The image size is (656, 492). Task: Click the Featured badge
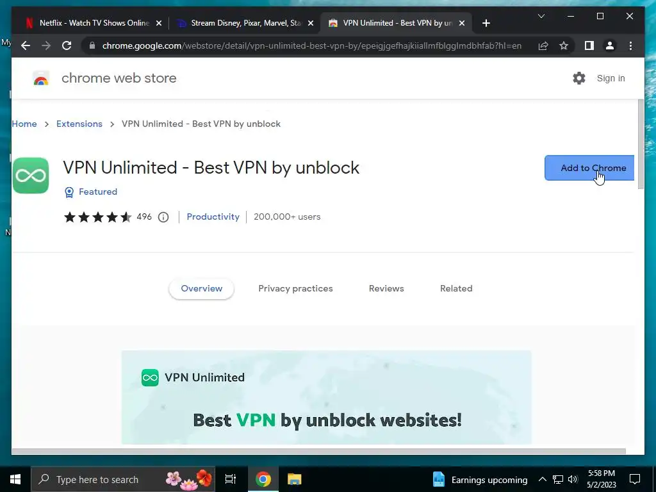(x=91, y=192)
